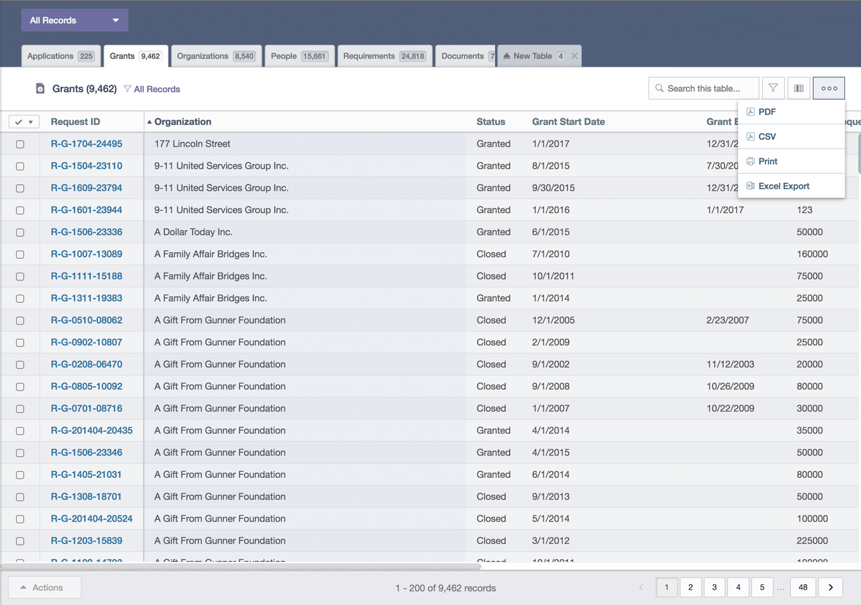This screenshot has width=861, height=605.
Task: Open the All Records dropdown
Action: [x=75, y=20]
